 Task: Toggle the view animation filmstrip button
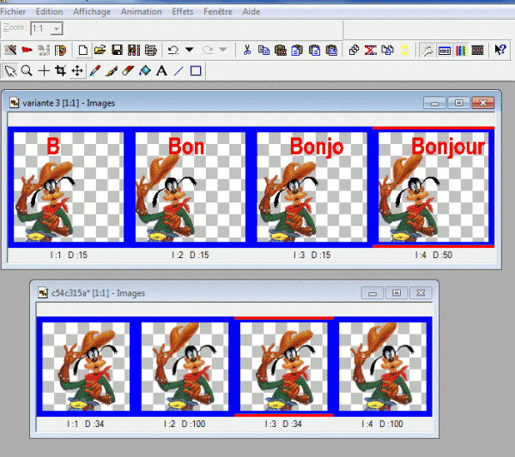(477, 51)
